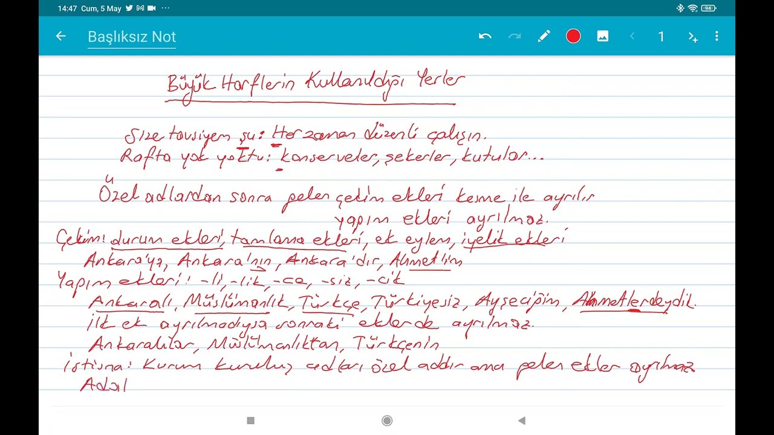Tap the screen recording camera status icon
The image size is (774, 435).
point(151,8)
